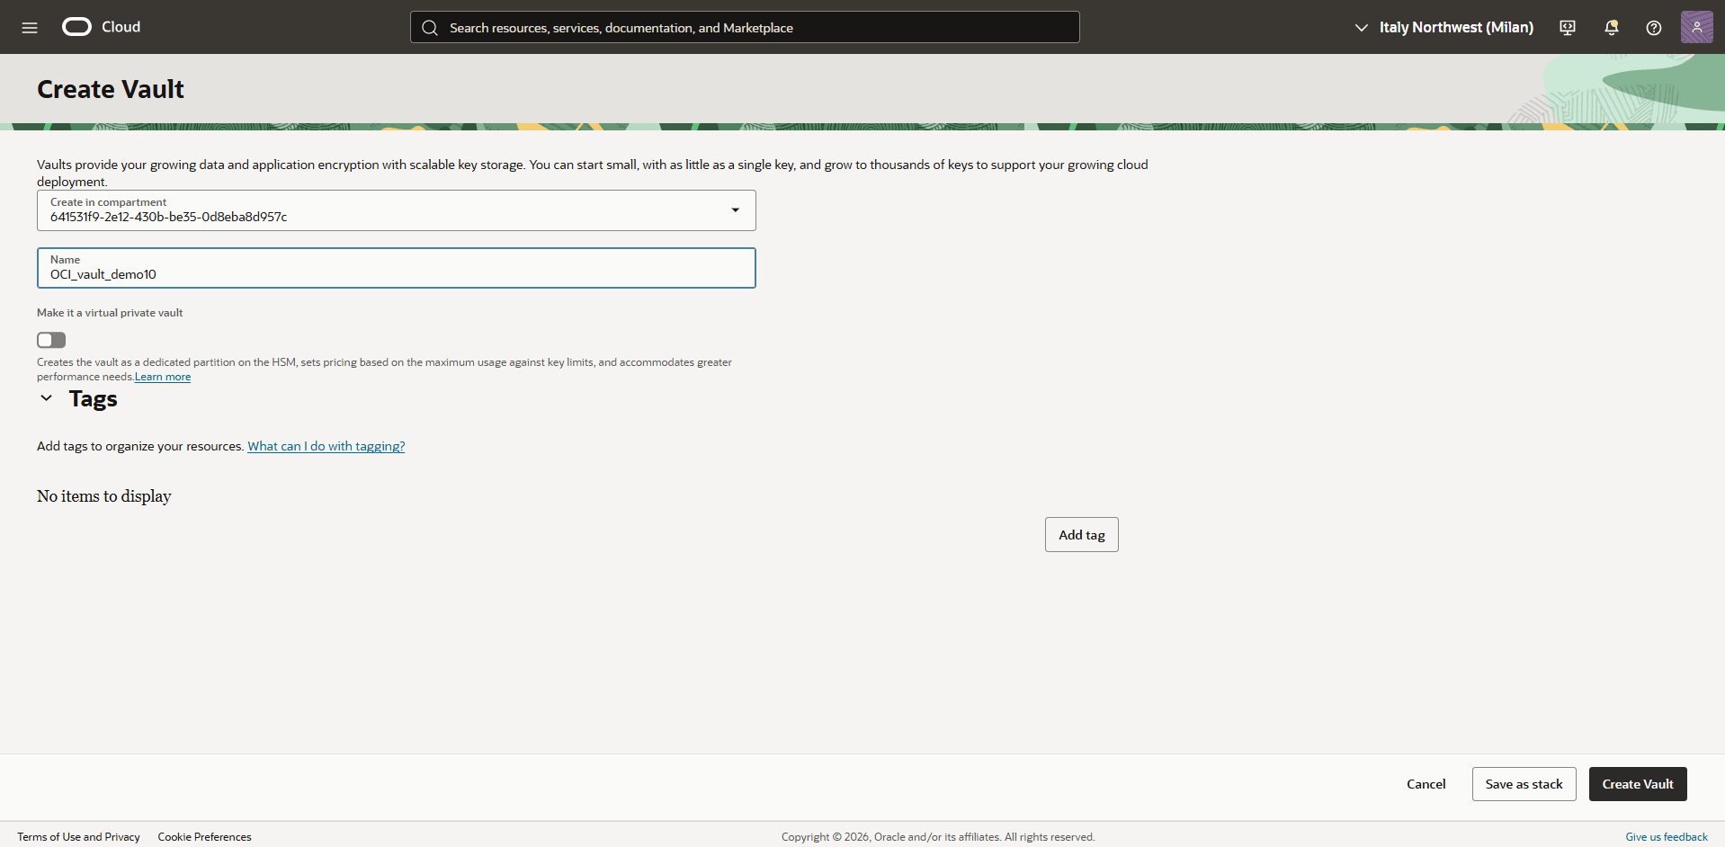
Task: Open the notifications bell
Action: 1611,28
